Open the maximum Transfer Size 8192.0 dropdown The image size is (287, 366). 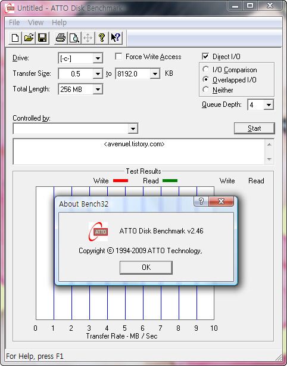pyautogui.click(x=155, y=74)
